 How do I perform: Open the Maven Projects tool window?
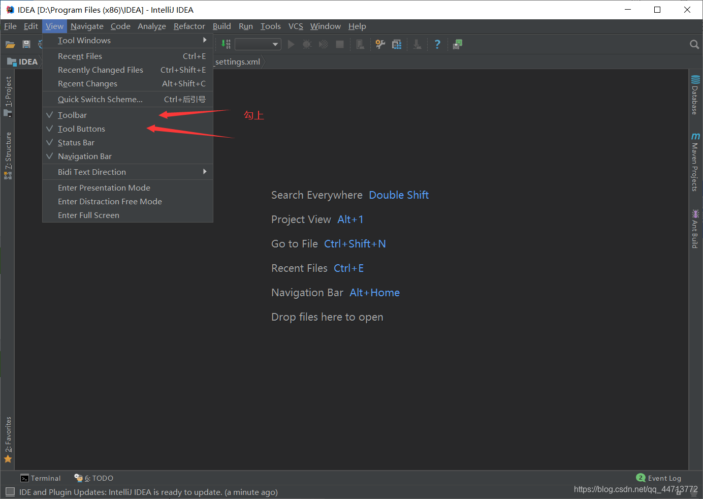click(x=695, y=162)
